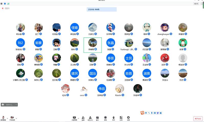The image size is (204, 122).
Task: Click the network signal strength icon
Action: pos(8,4)
